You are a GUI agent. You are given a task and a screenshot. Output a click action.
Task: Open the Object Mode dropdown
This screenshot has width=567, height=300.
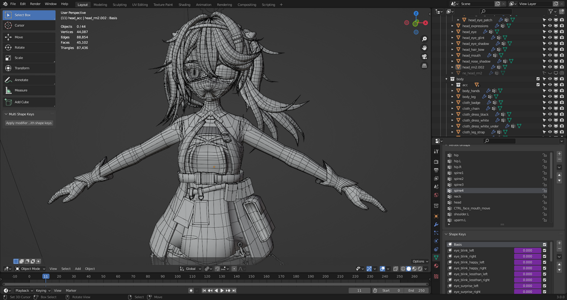(30, 268)
